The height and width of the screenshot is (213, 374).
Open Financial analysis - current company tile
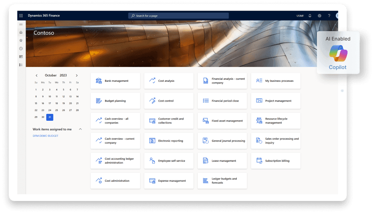[x=222, y=81]
